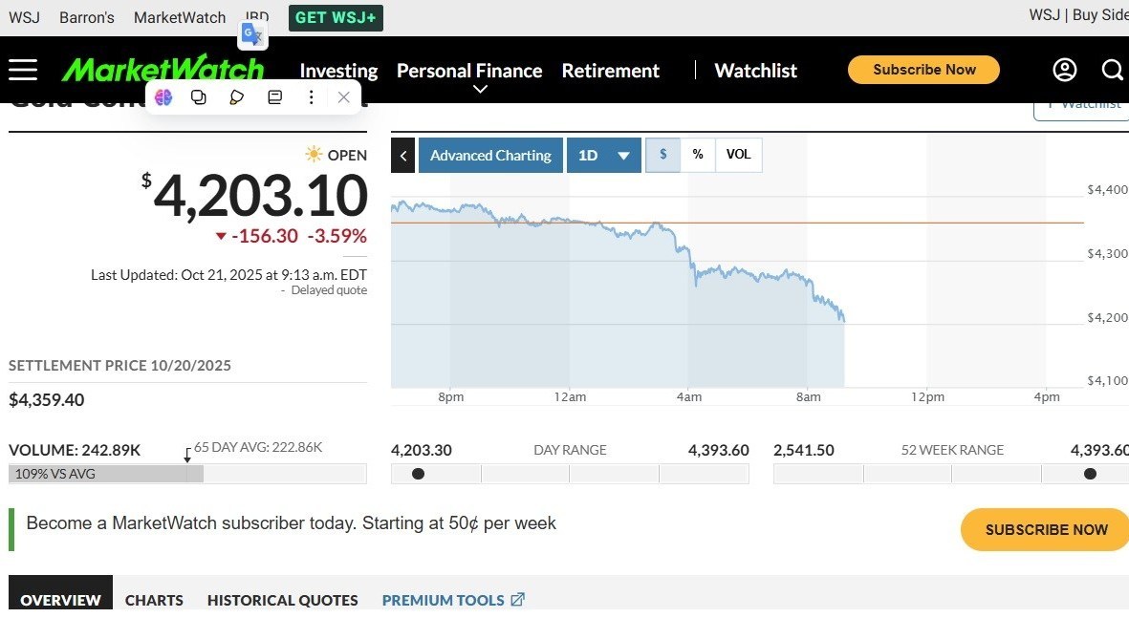Open the user account profile icon
This screenshot has height=618, width=1129.
(x=1065, y=70)
